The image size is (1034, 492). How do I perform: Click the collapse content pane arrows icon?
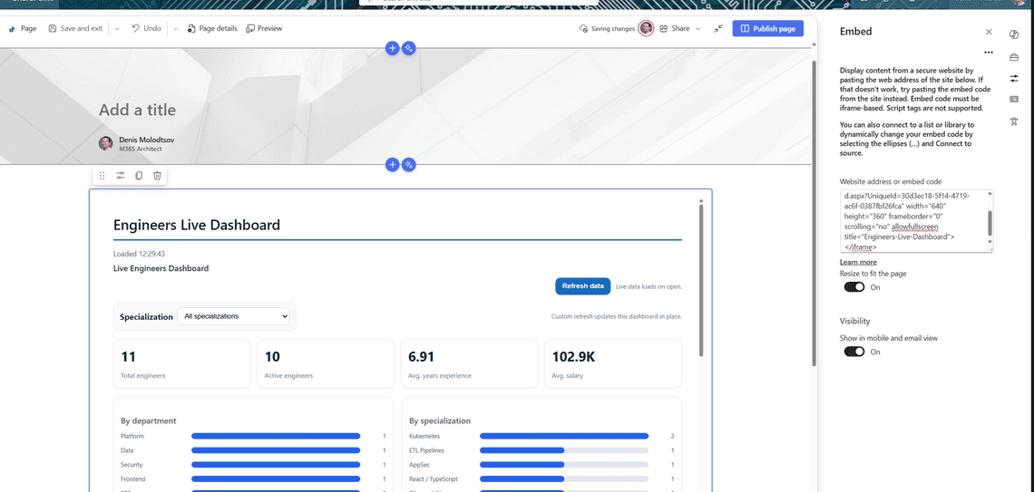[718, 28]
